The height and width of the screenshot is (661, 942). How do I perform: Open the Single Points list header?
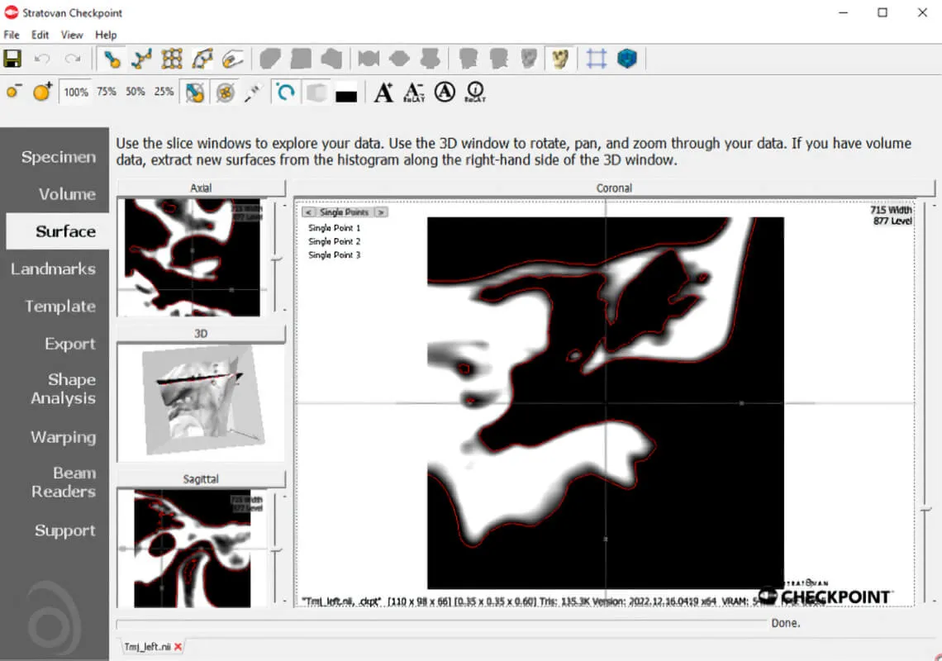[344, 212]
